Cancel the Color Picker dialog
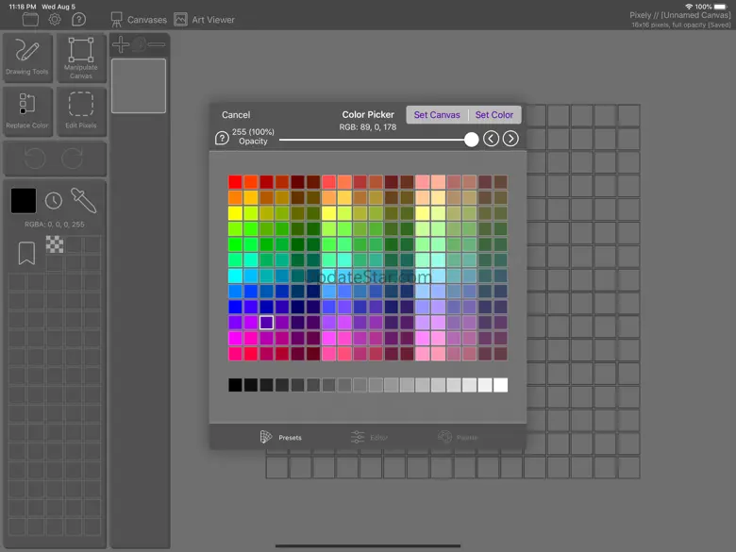This screenshot has height=552, width=736. click(x=236, y=115)
